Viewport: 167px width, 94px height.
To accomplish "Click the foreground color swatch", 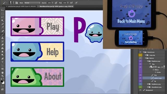I will [x=2, y=81].
